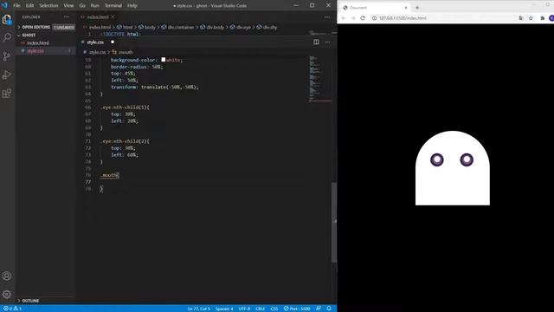Change indentation via Spaces: 4
The height and width of the screenshot is (312, 554).
tap(224, 309)
